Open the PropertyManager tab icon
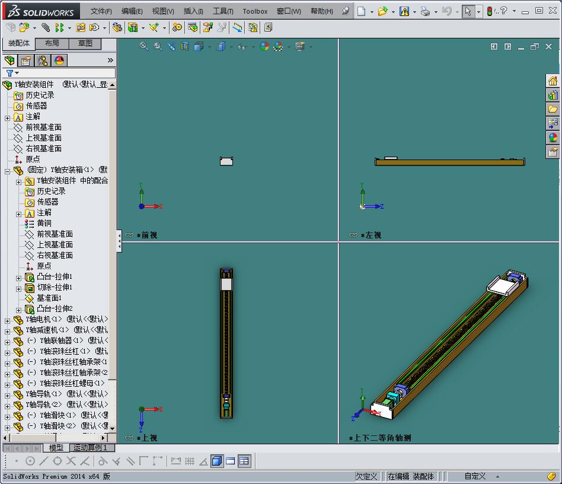The width and height of the screenshot is (562, 484). tap(26, 60)
